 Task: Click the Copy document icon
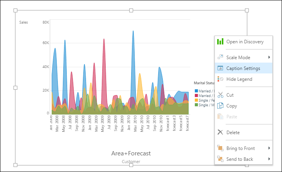click(x=220, y=106)
